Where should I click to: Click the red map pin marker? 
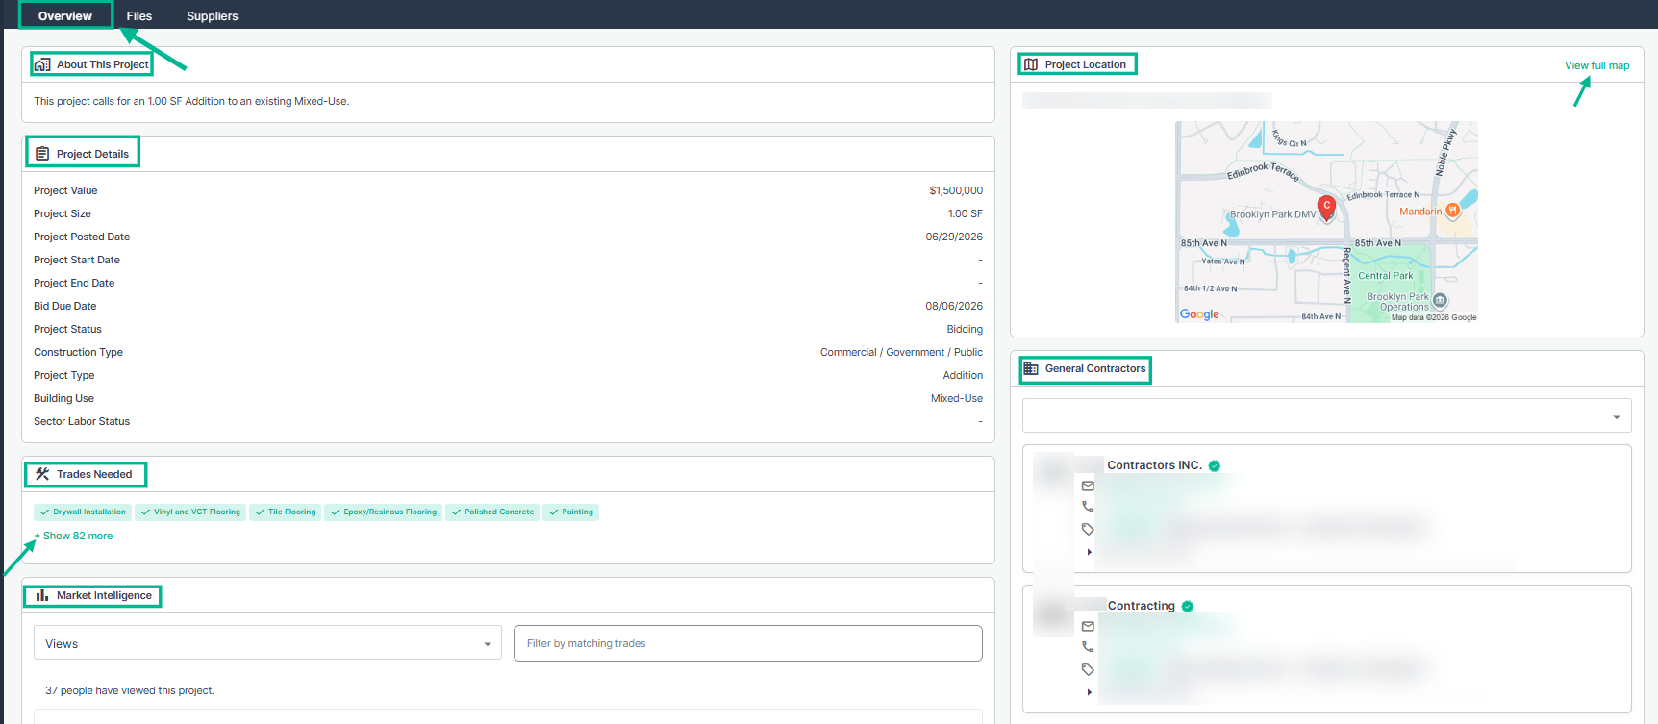1327,207
